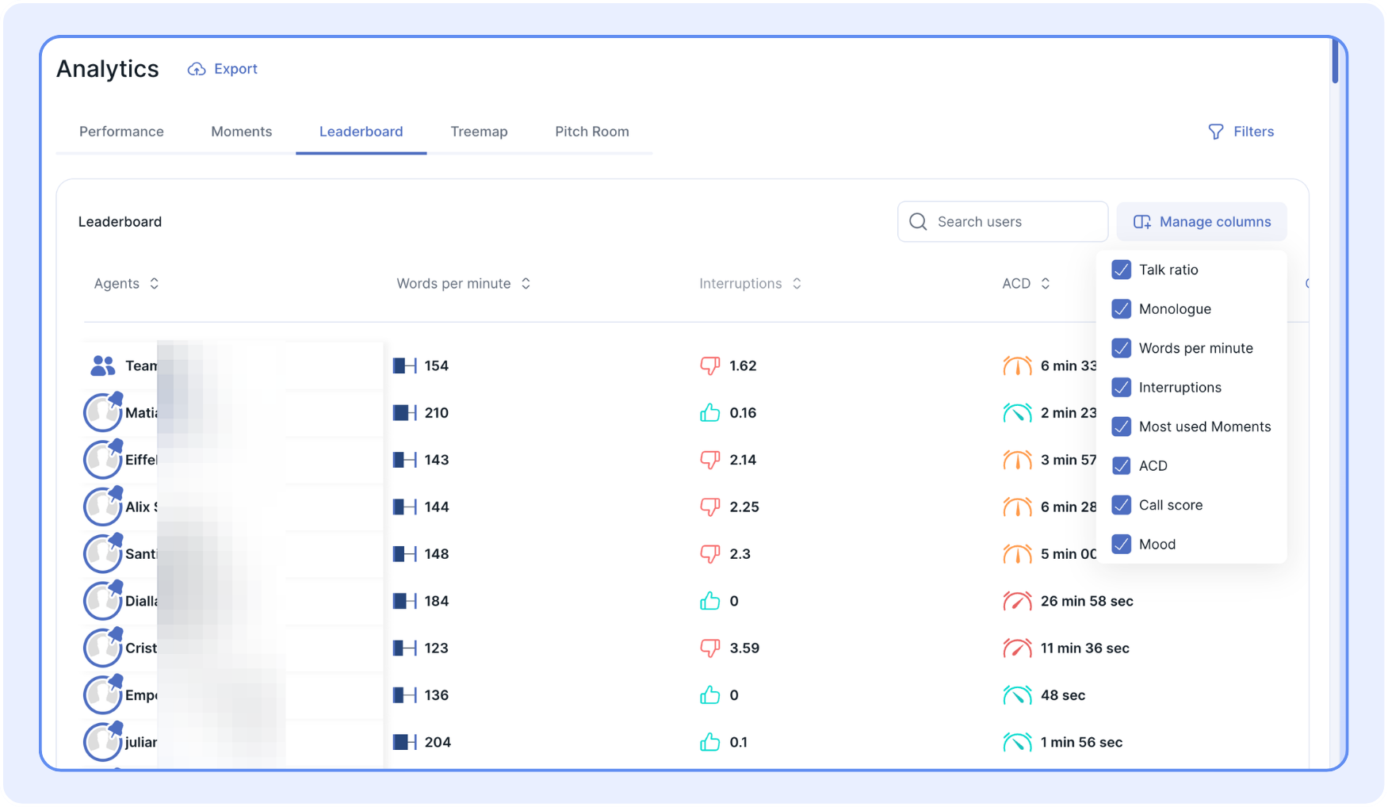Switch to the Performance tab
Viewport: 1388px width, 807px height.
(121, 132)
